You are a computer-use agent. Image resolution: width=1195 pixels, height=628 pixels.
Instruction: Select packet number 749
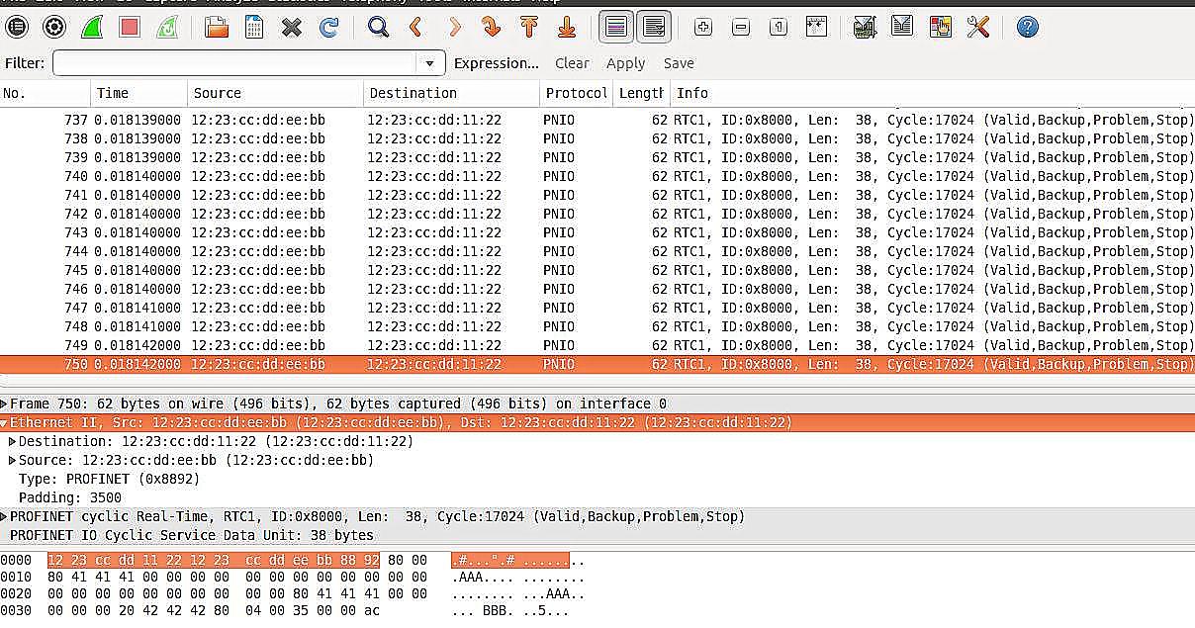point(597,345)
